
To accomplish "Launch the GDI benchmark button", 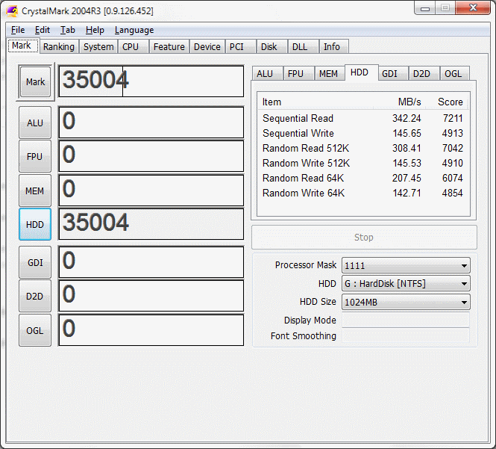I will (35, 262).
